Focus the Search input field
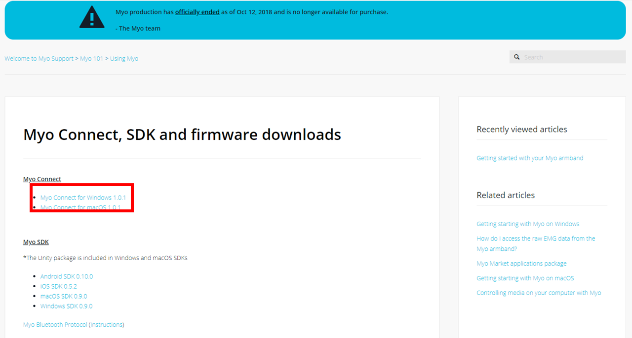 click(x=568, y=57)
